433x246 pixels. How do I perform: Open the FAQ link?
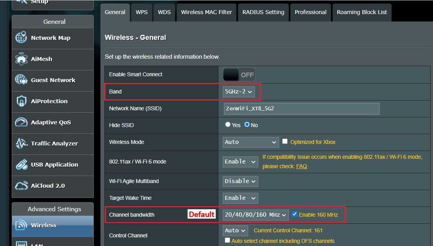pyautogui.click(x=301, y=166)
